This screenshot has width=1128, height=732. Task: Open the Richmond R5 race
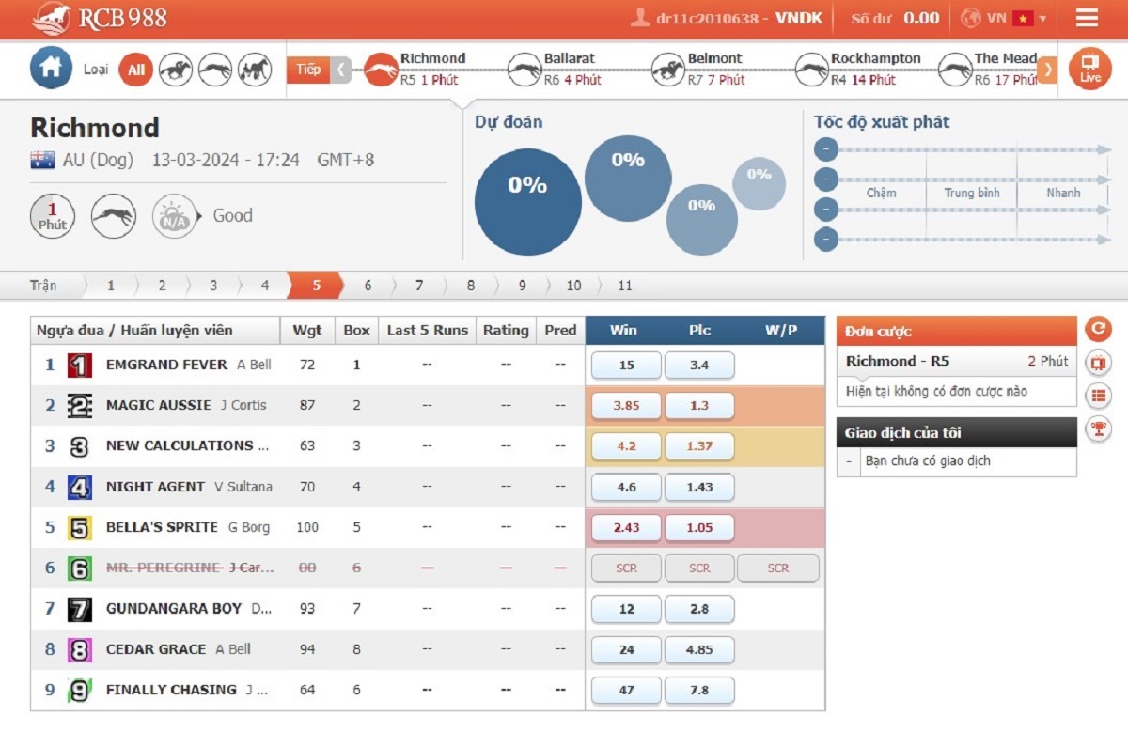coord(416,69)
